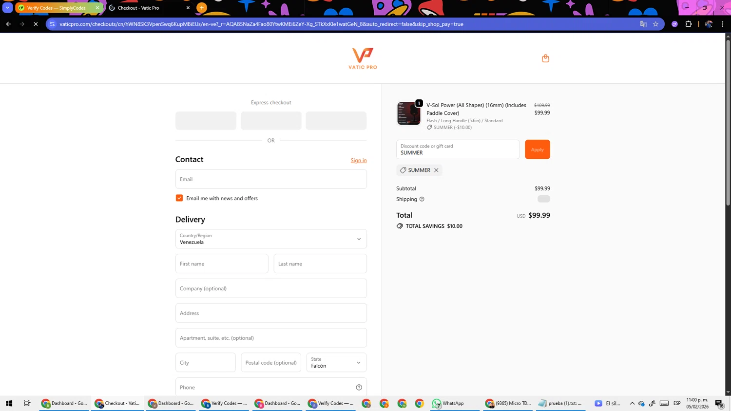Click the Apply discount button
731x411 pixels.
tap(537, 149)
